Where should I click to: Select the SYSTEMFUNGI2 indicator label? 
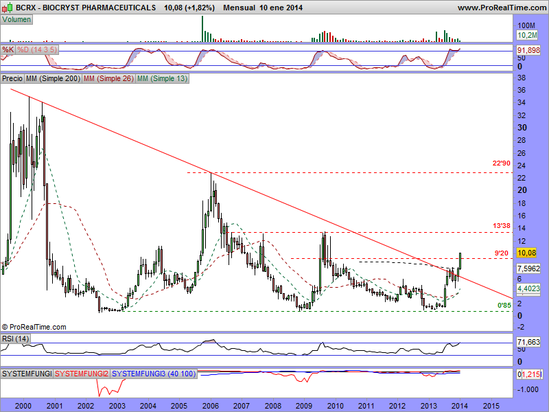click(82, 374)
